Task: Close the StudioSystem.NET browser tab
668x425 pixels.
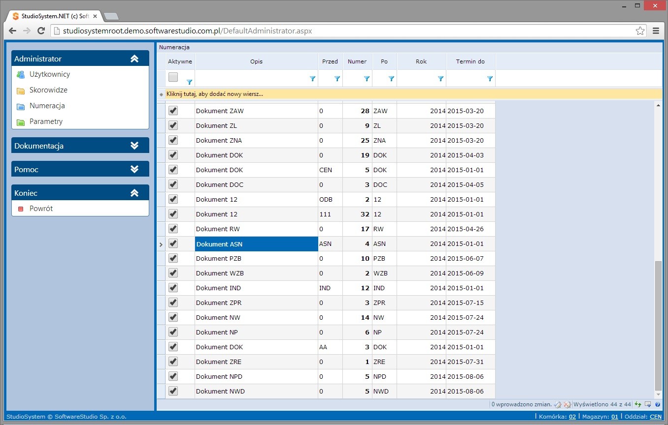Action: (x=95, y=16)
